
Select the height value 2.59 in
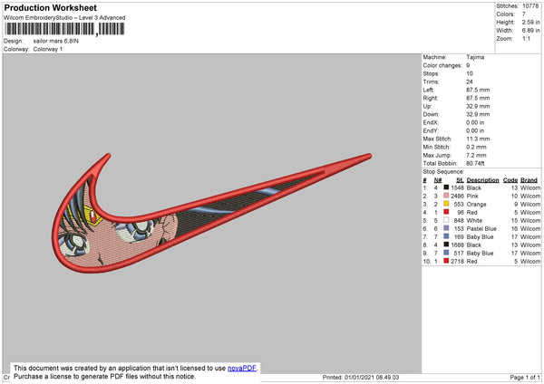[x=530, y=22]
